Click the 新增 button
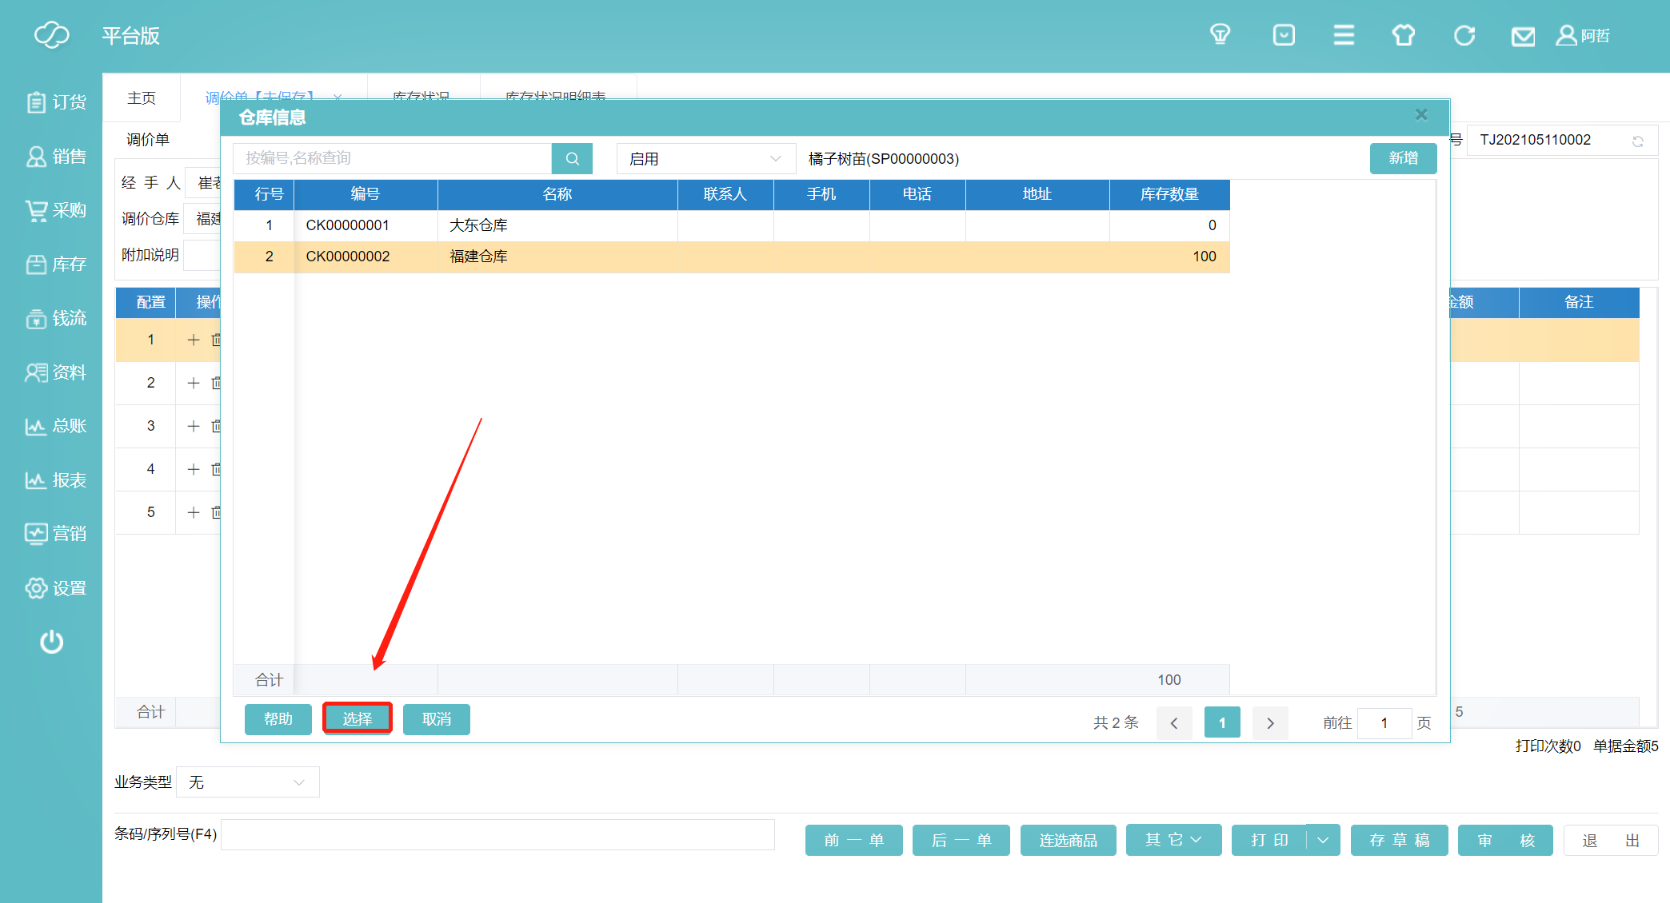This screenshot has width=1670, height=903. click(1403, 158)
